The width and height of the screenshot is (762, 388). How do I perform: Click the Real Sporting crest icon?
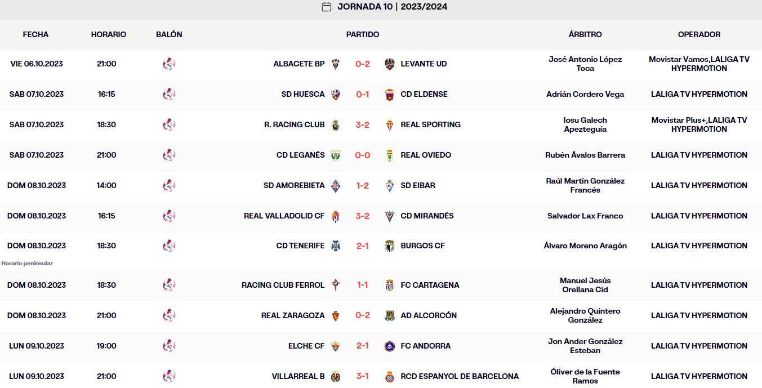(389, 125)
